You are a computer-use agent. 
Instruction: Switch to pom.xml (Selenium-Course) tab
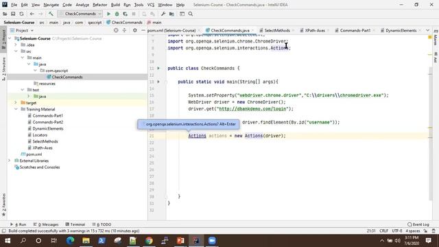171,30
